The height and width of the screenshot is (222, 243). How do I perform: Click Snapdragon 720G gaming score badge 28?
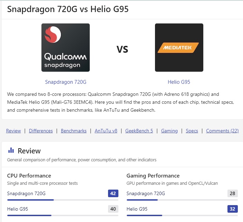click(232, 193)
